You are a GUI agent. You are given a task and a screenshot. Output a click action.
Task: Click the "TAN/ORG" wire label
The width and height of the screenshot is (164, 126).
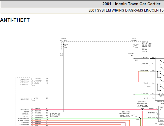[x=38, y=113]
